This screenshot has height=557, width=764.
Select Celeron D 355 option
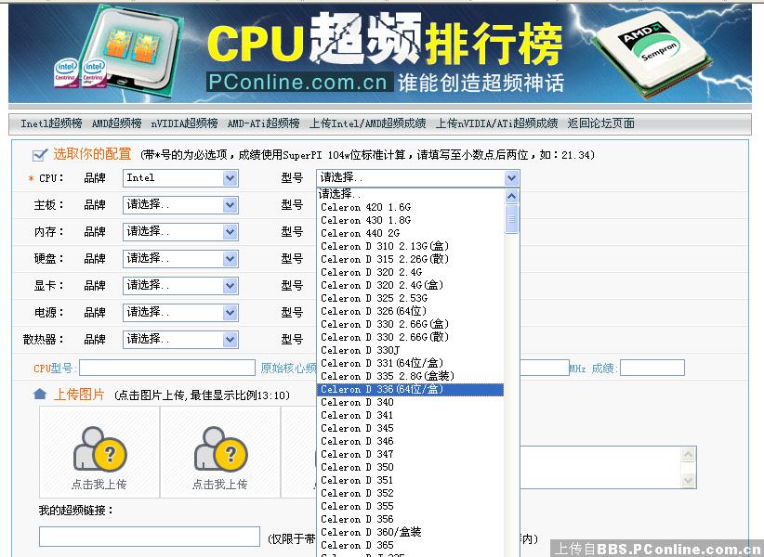pyautogui.click(x=410, y=507)
